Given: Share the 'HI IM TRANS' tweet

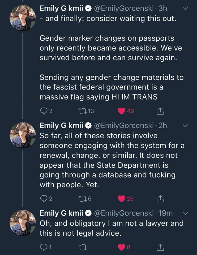Looking at the screenshot, I should pos(161,111).
